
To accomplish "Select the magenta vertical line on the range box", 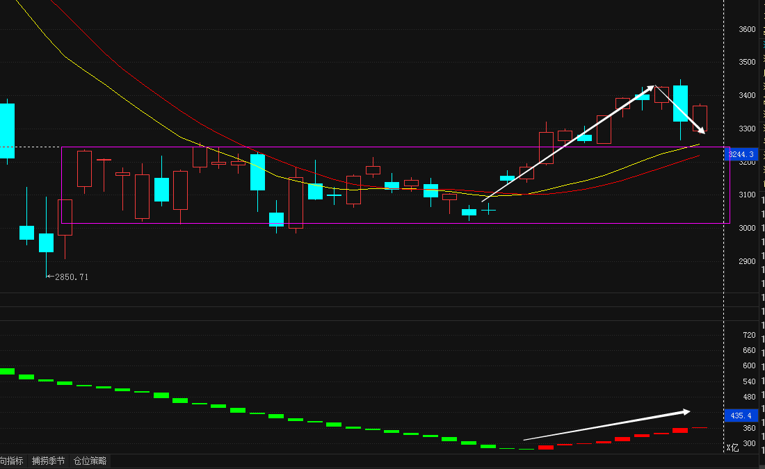I will tap(62, 185).
